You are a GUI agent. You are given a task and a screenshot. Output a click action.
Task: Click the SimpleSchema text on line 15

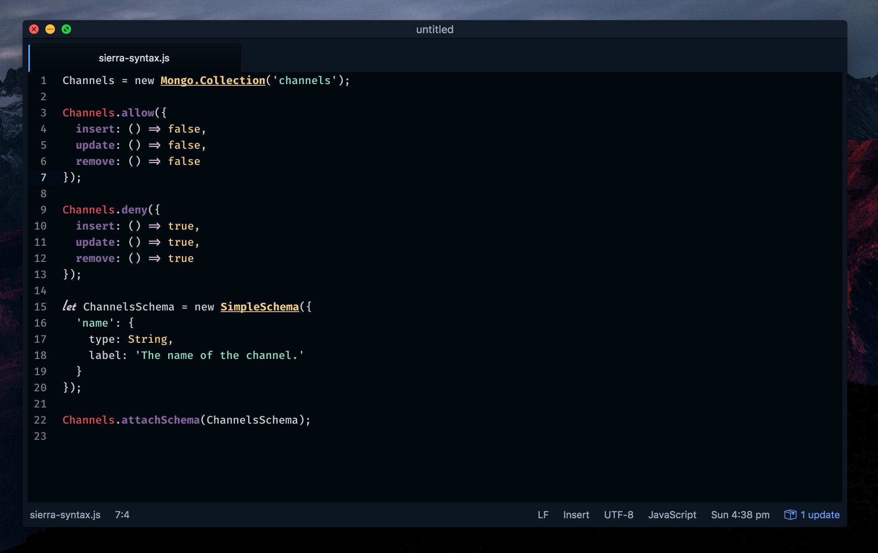pyautogui.click(x=260, y=307)
